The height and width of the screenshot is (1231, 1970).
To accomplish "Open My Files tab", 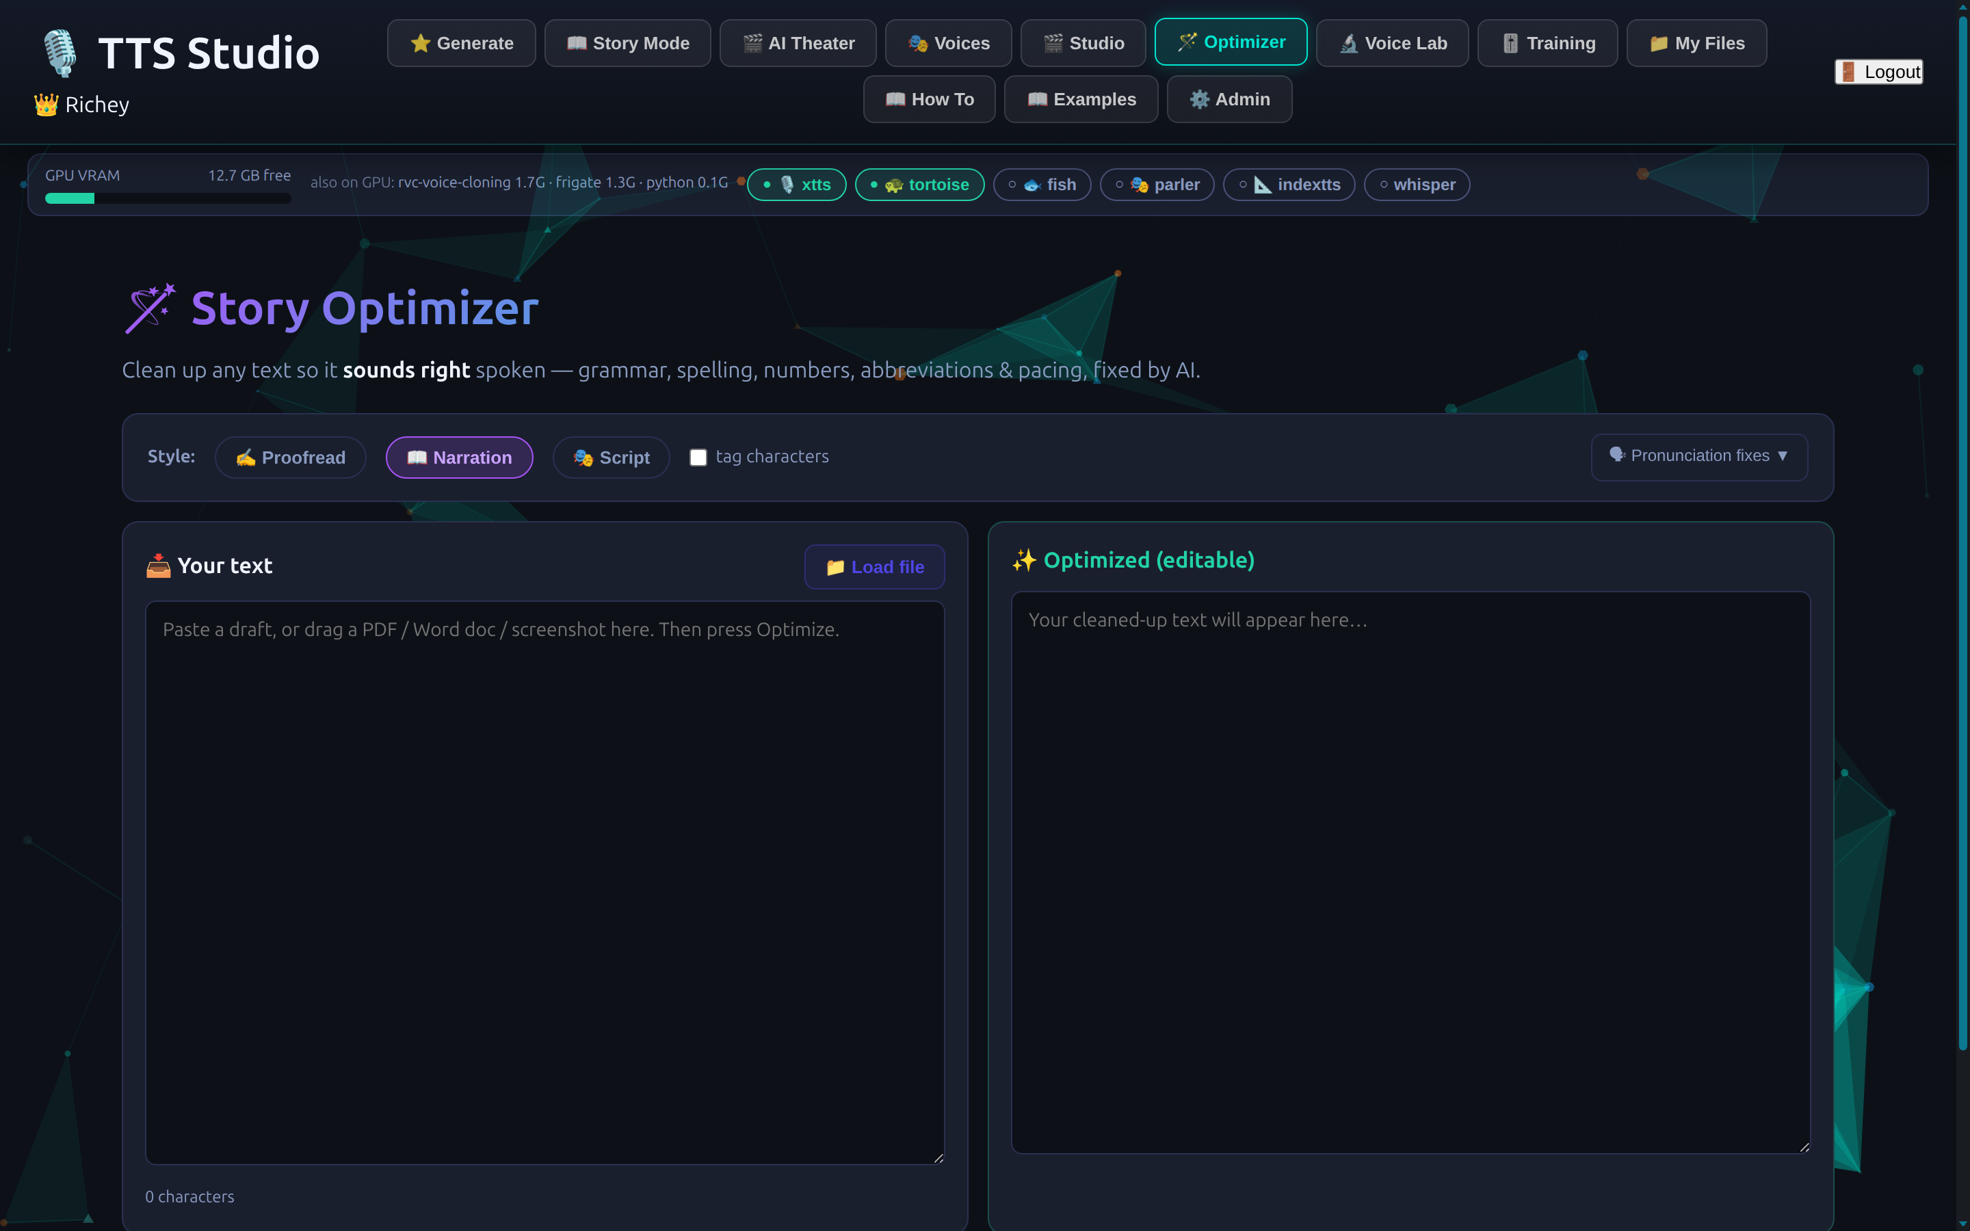I will (1696, 43).
